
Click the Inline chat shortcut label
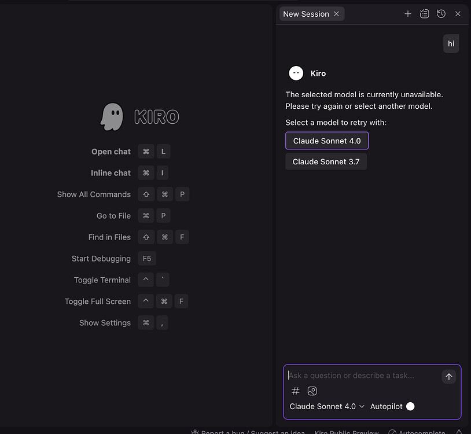(x=111, y=173)
